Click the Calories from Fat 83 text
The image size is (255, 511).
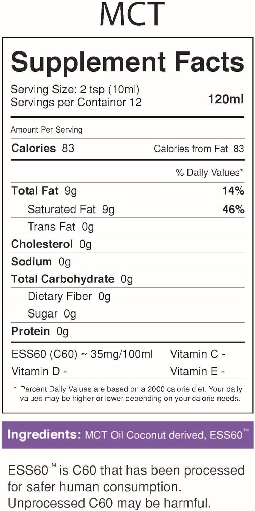[199, 149]
